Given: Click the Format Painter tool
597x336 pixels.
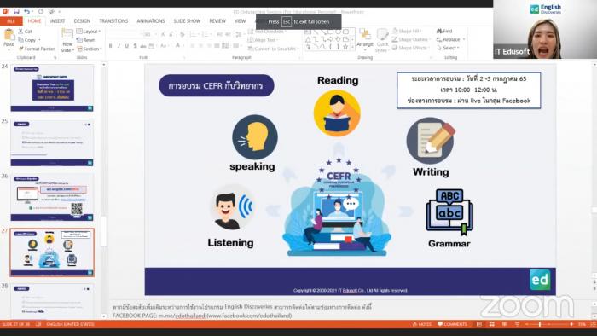Looking at the screenshot, I should [x=37, y=49].
